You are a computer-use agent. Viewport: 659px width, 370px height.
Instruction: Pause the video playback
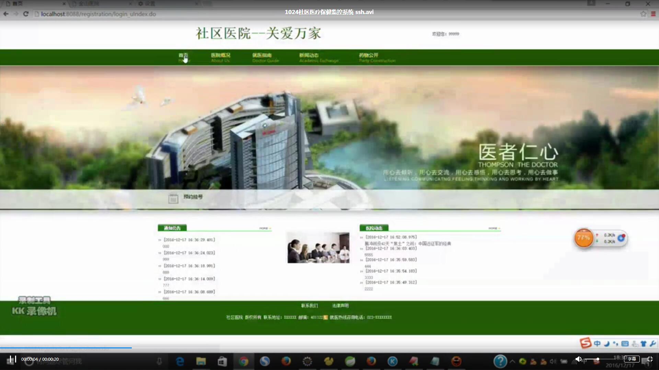13,359
